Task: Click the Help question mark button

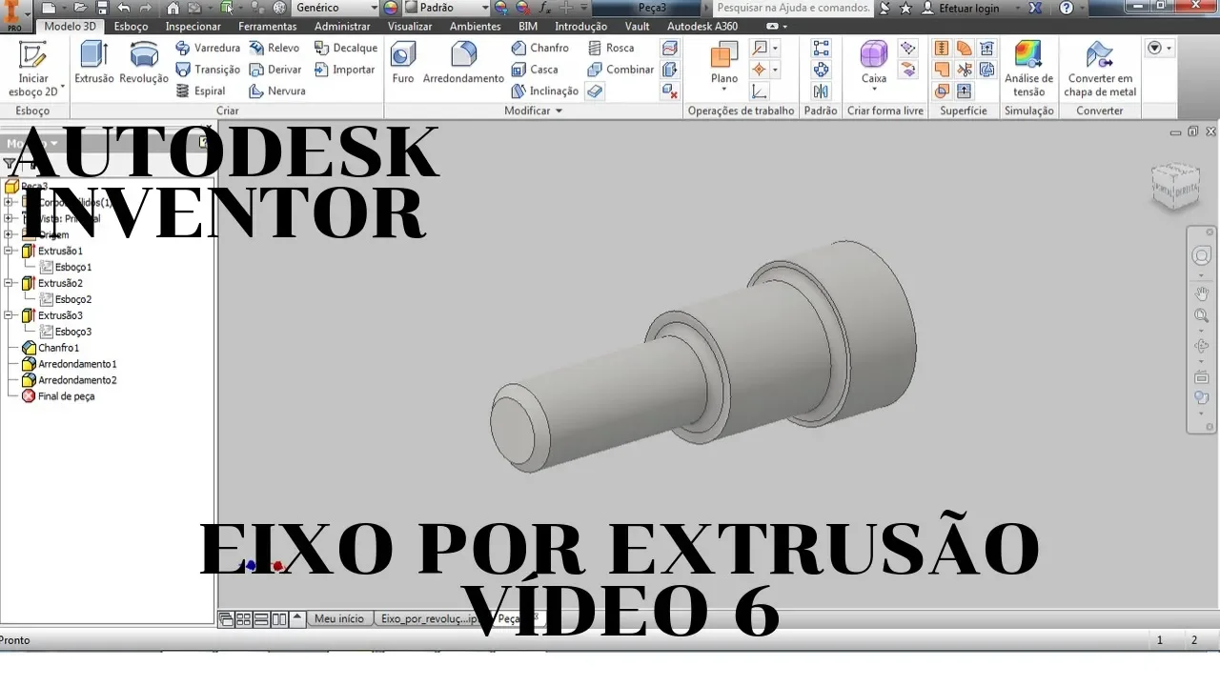Action: (1067, 8)
